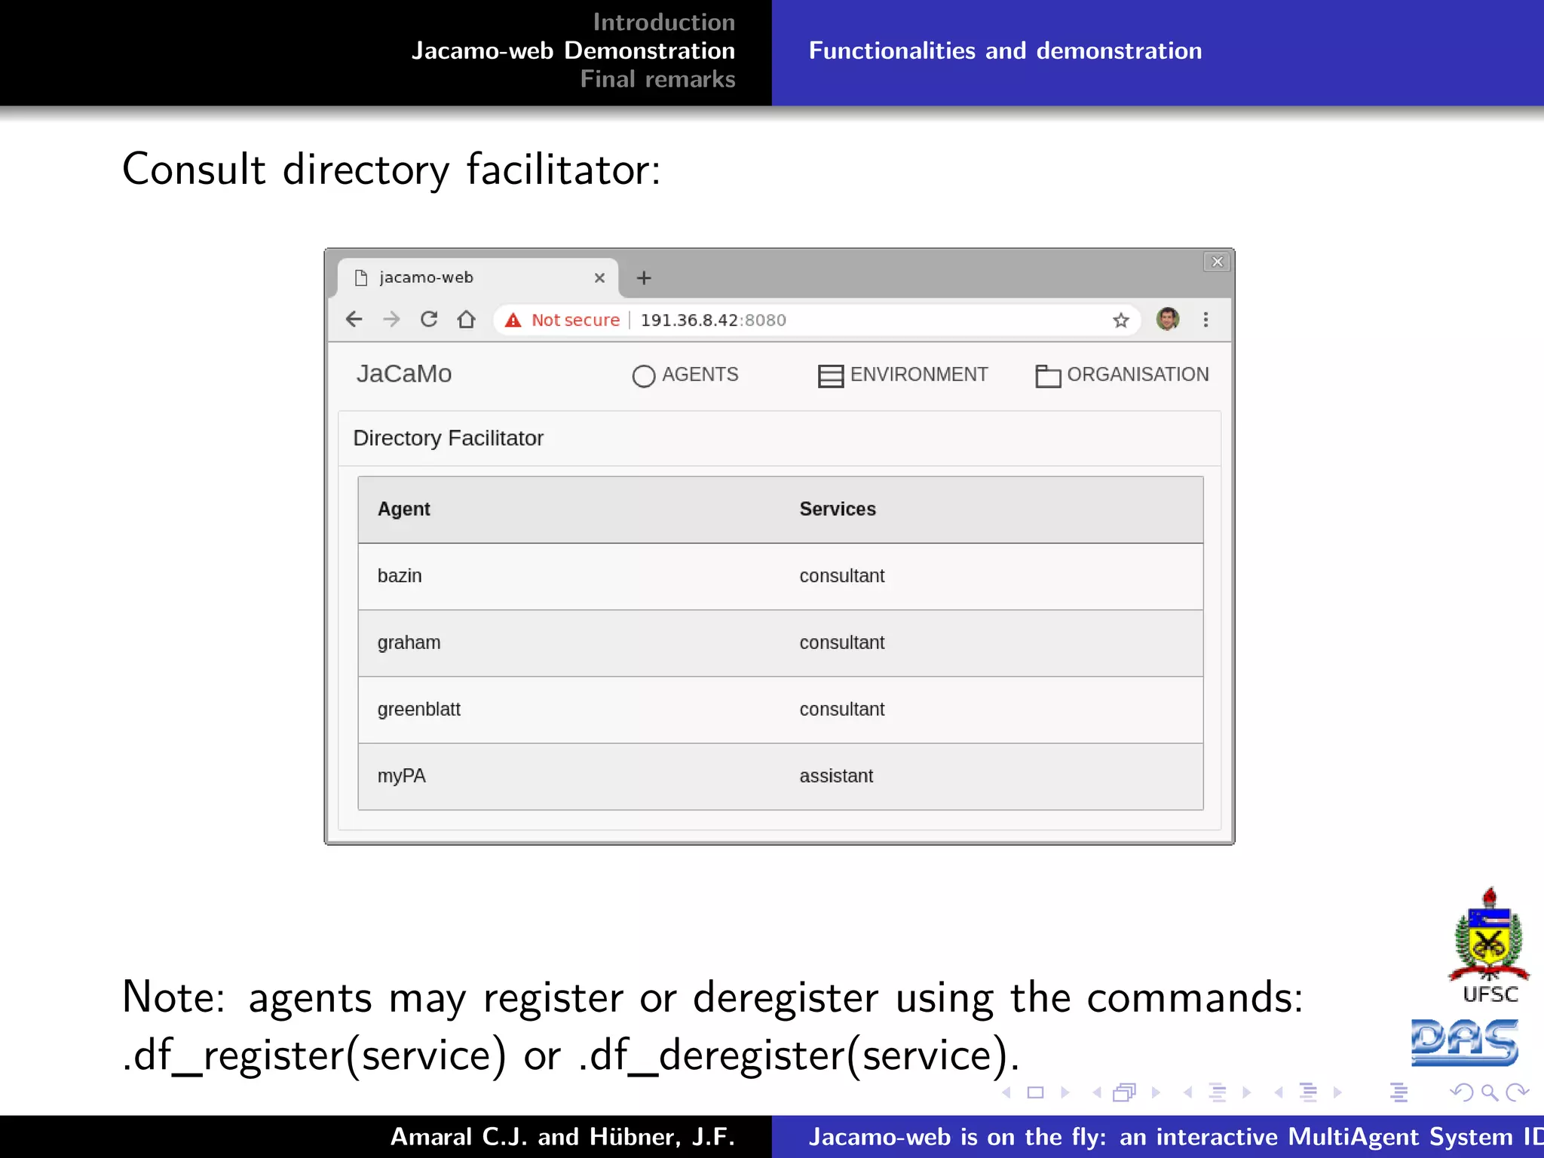Click the DAS logo
Screen dimensions: 1544x1158
point(1465,1042)
